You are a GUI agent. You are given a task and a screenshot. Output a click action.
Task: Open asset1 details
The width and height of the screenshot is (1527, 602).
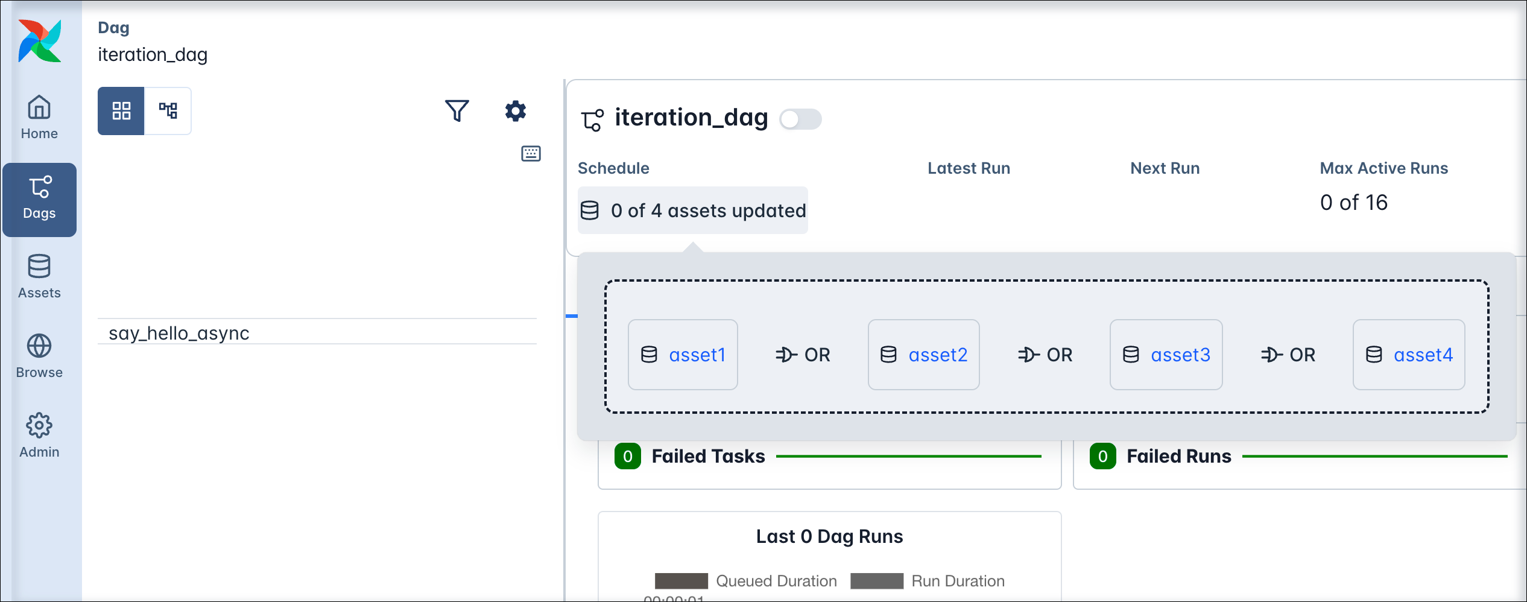pos(697,355)
